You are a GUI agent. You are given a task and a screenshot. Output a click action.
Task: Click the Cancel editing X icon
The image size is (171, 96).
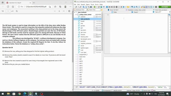click(x=121, y=7)
